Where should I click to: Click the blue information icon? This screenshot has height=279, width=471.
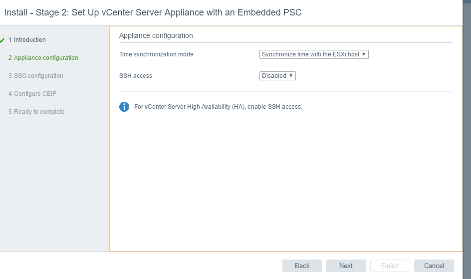point(124,107)
